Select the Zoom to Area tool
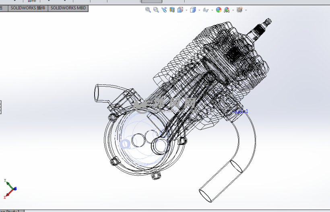 coord(156,10)
